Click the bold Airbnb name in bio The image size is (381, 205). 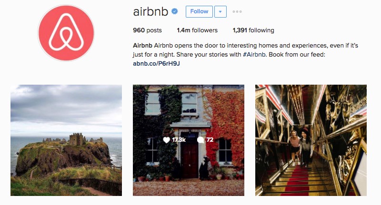(x=142, y=46)
